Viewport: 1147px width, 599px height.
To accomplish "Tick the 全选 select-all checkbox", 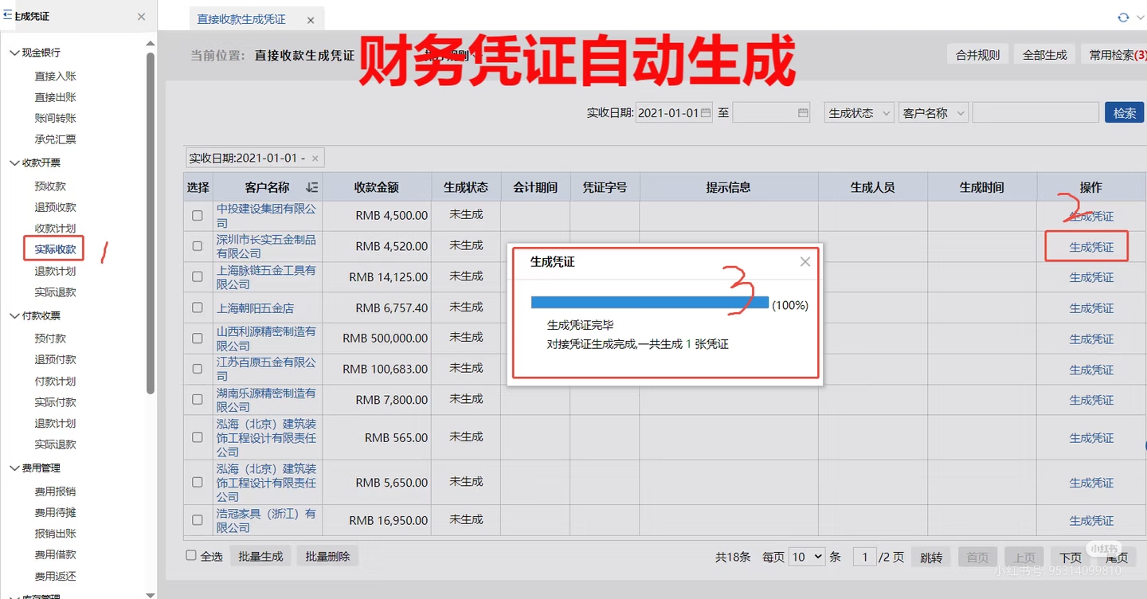I will tap(191, 555).
